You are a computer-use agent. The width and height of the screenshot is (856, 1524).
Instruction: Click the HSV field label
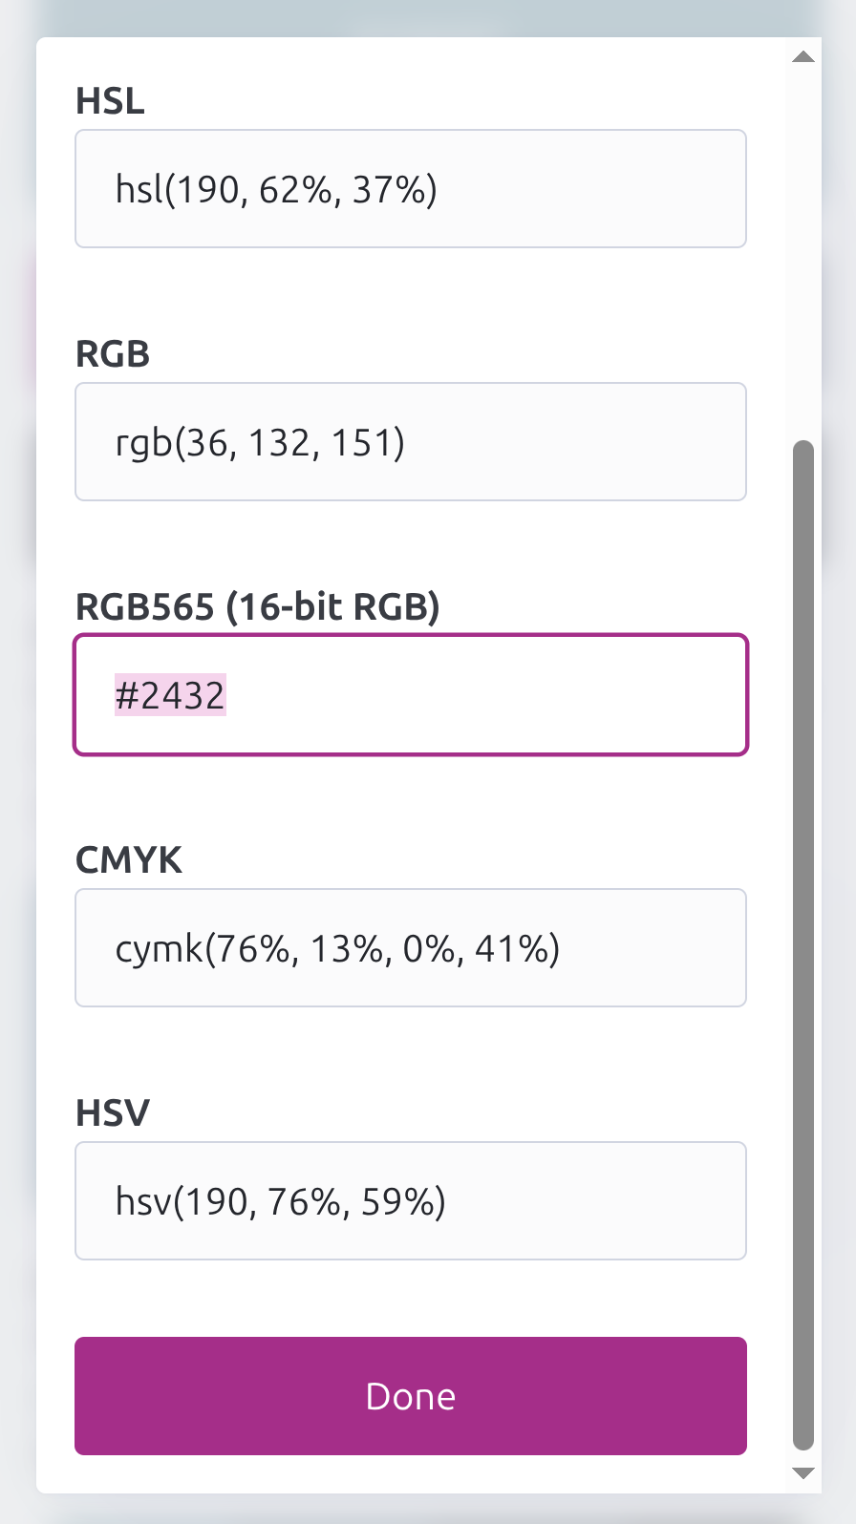113,1113
